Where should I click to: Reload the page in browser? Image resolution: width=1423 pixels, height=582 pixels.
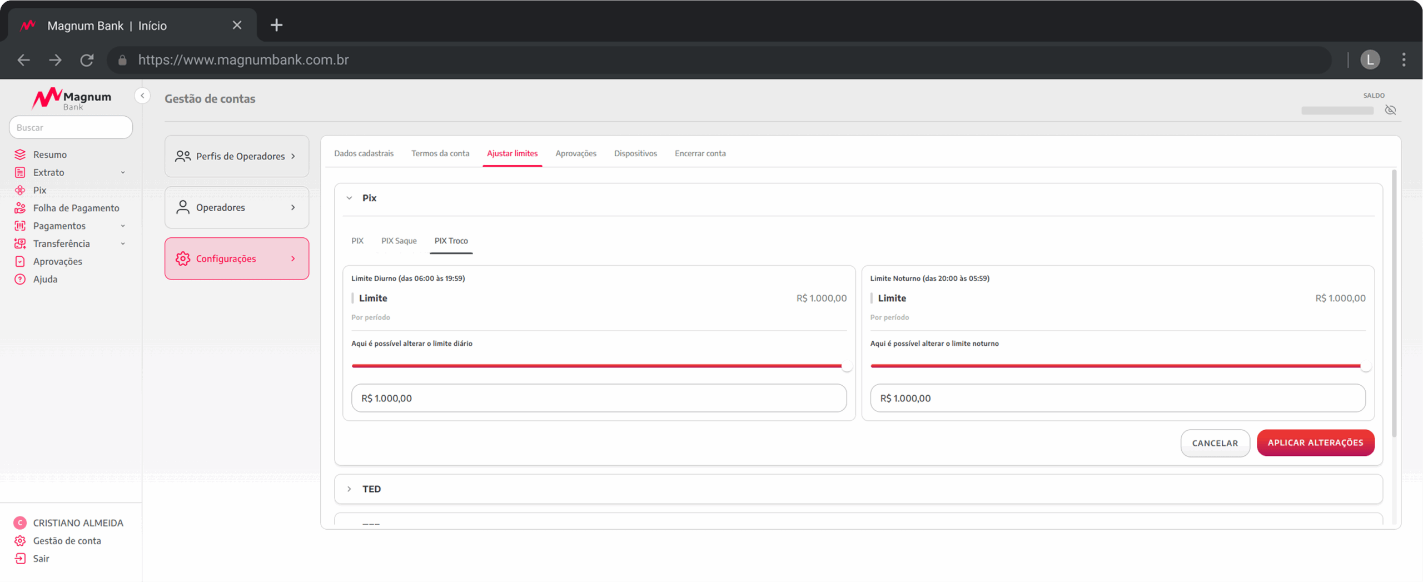point(87,60)
